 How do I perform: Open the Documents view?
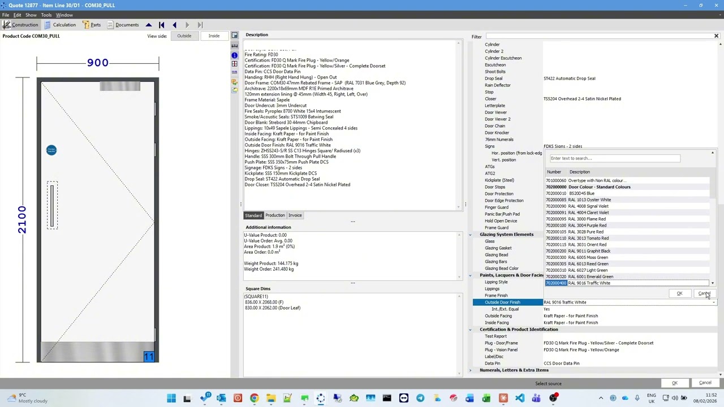point(123,25)
